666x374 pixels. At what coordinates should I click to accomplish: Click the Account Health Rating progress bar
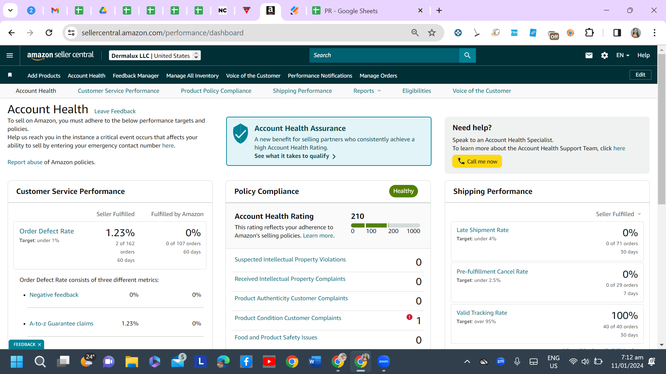click(x=385, y=225)
